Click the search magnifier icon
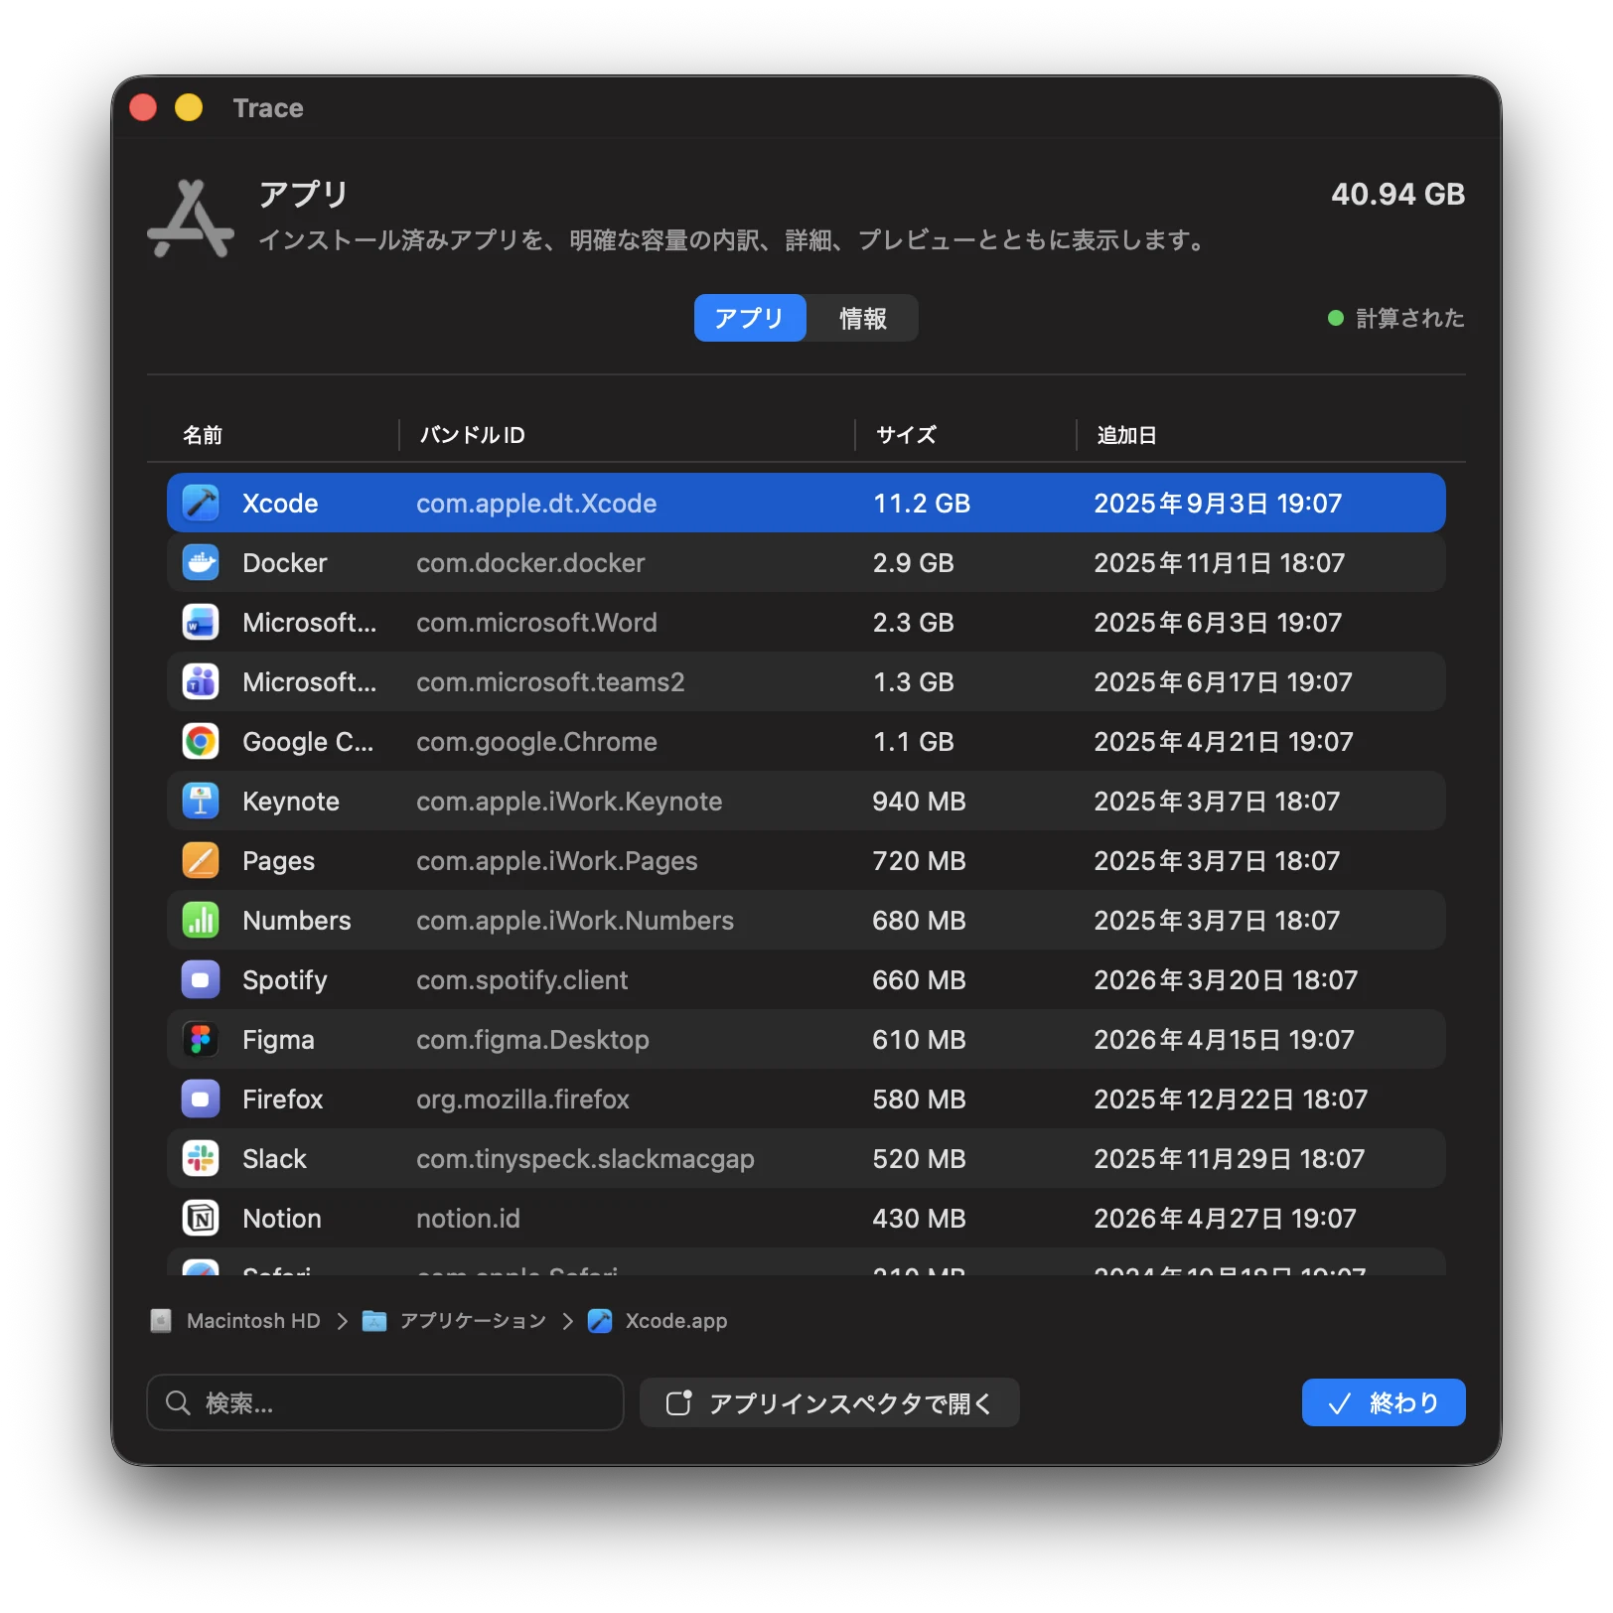 coord(178,1402)
